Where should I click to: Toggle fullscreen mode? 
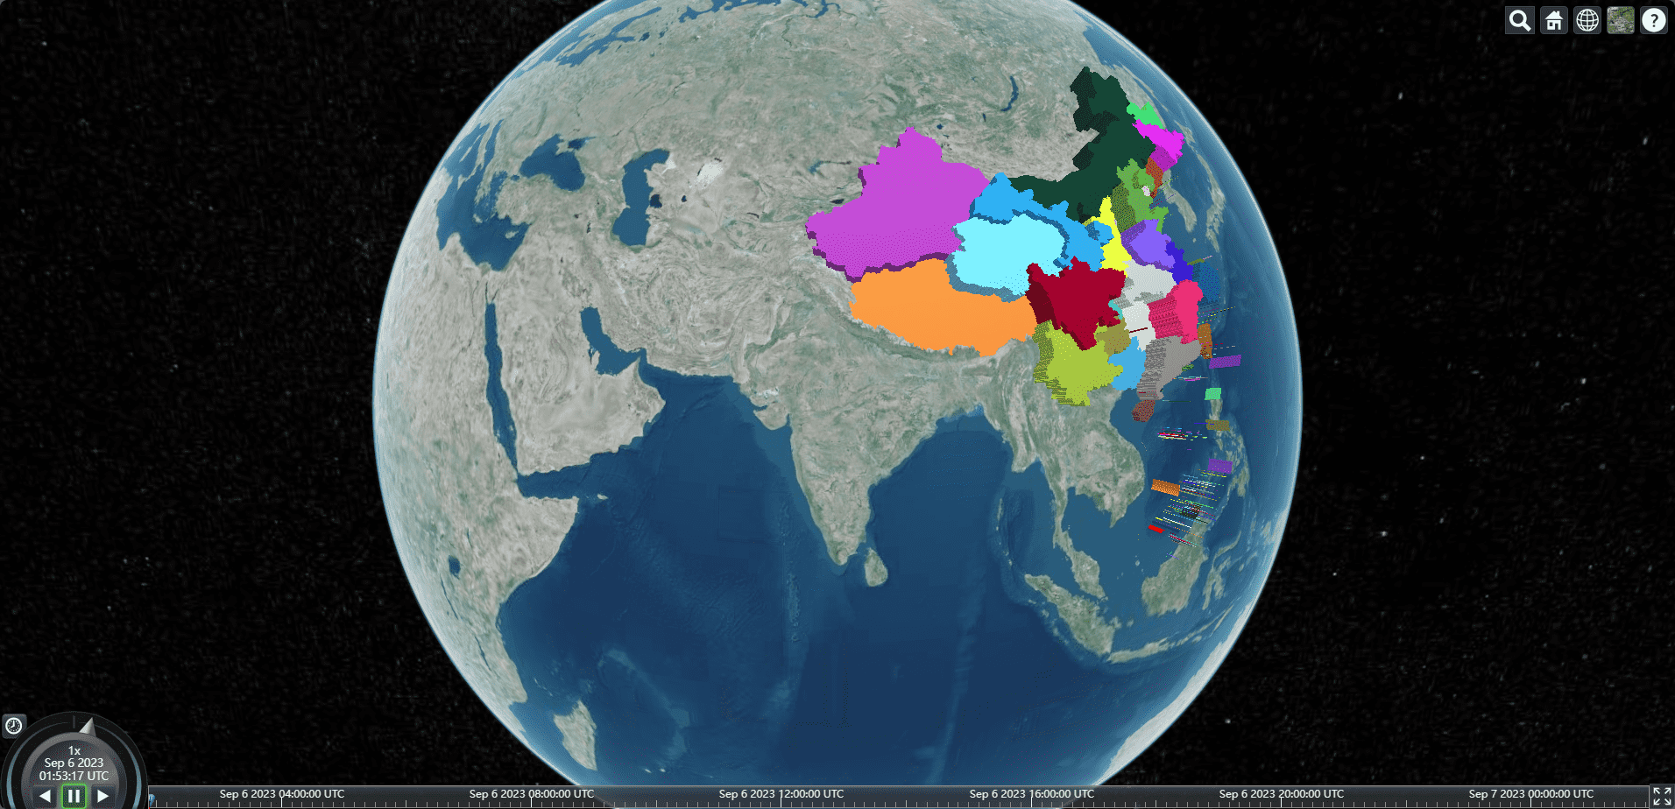coord(1662,796)
